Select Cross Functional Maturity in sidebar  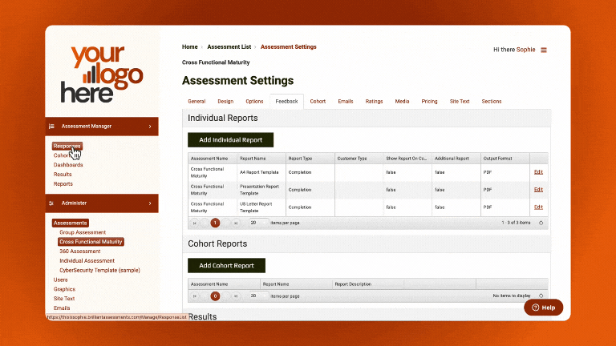click(x=91, y=242)
